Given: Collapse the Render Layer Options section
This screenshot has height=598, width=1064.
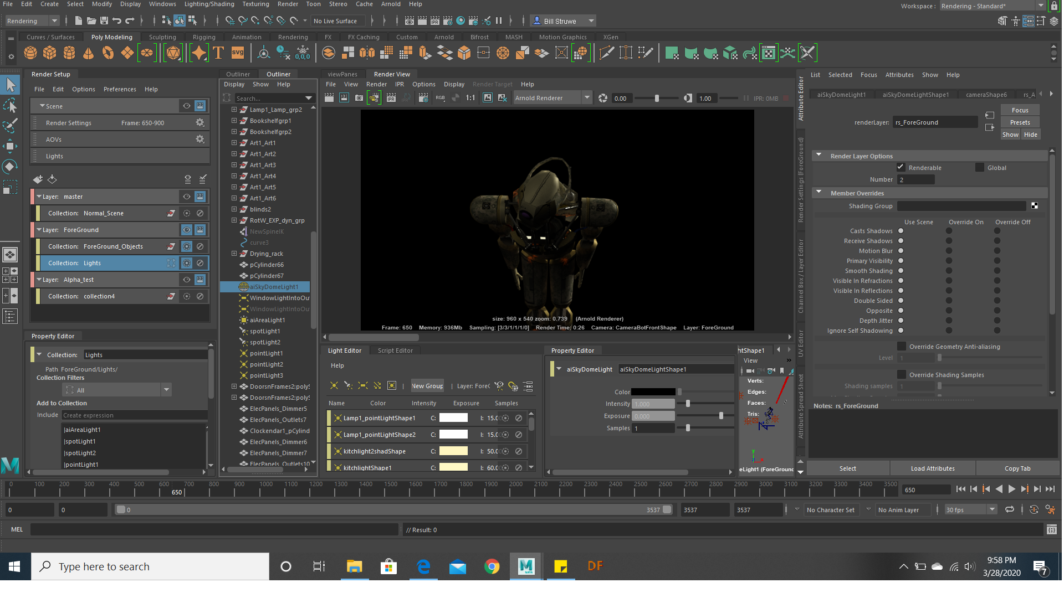Looking at the screenshot, I should click(x=820, y=156).
